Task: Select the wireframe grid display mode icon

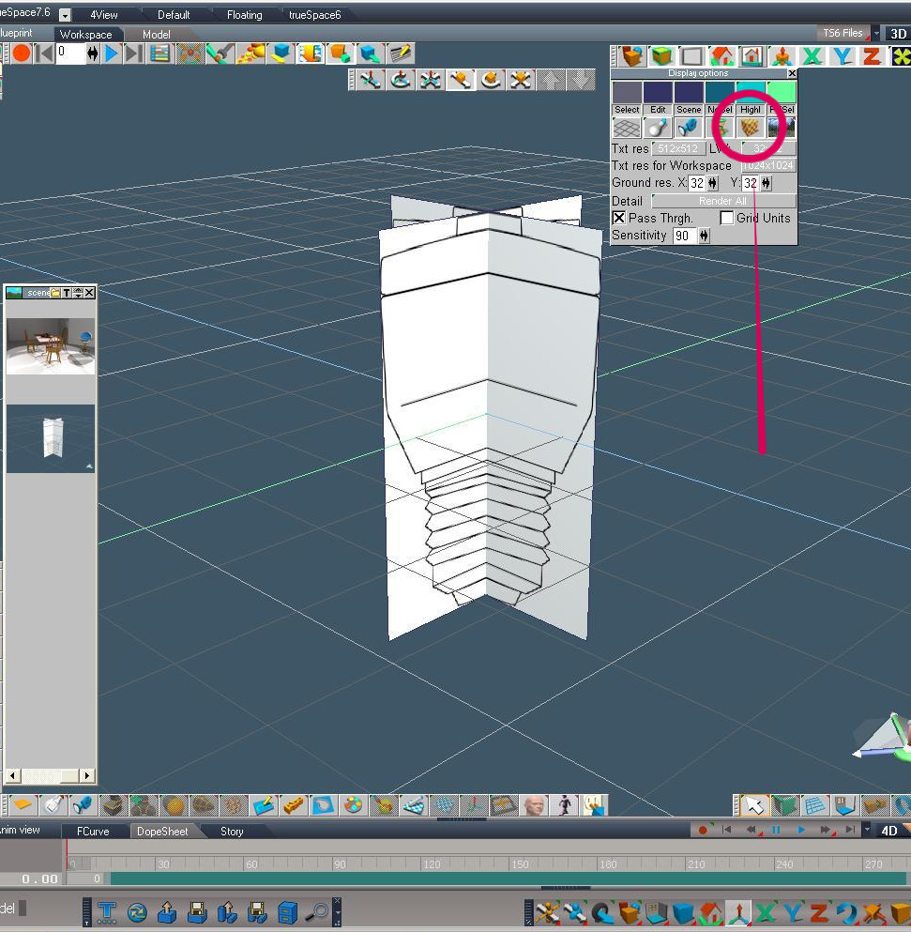Action: [627, 128]
